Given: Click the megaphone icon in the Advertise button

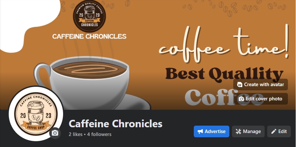Looking at the screenshot, I should pyautogui.click(x=200, y=131).
